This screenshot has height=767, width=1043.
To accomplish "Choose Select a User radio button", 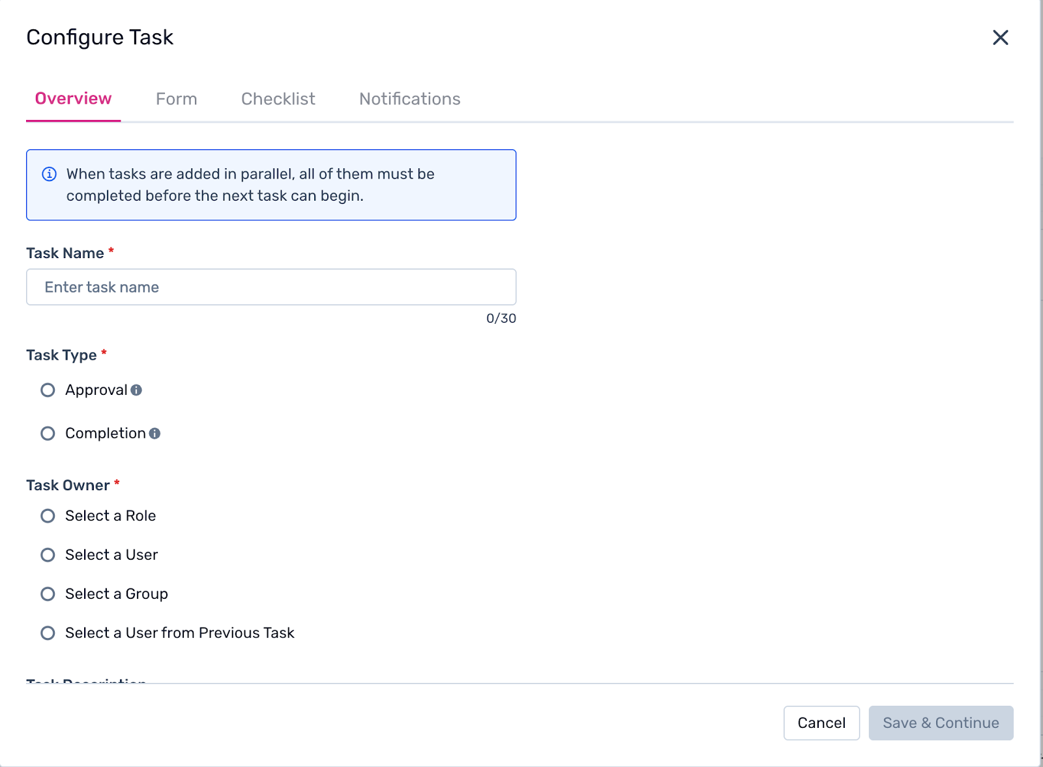I will tap(48, 555).
